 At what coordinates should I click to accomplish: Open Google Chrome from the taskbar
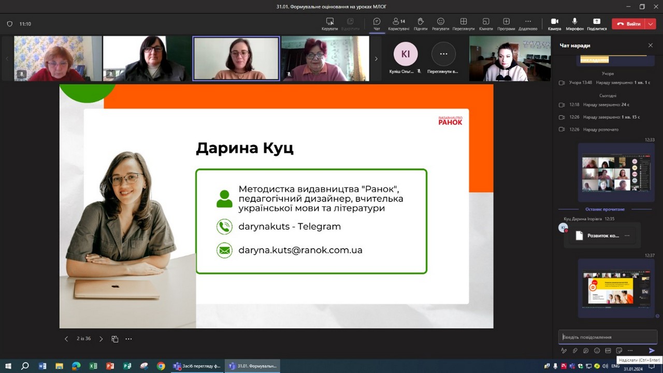(161, 366)
